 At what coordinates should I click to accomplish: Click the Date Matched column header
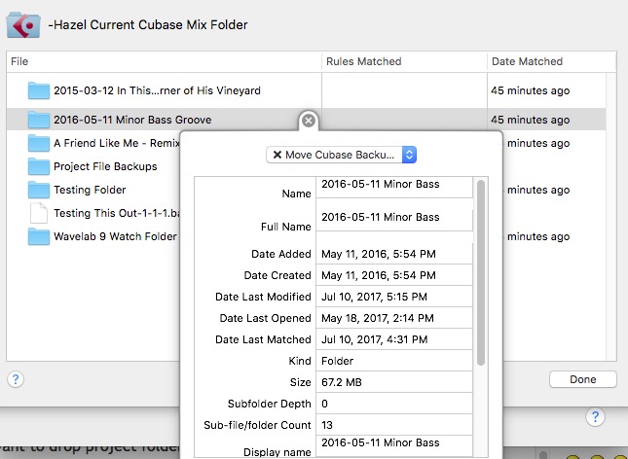tap(552, 61)
